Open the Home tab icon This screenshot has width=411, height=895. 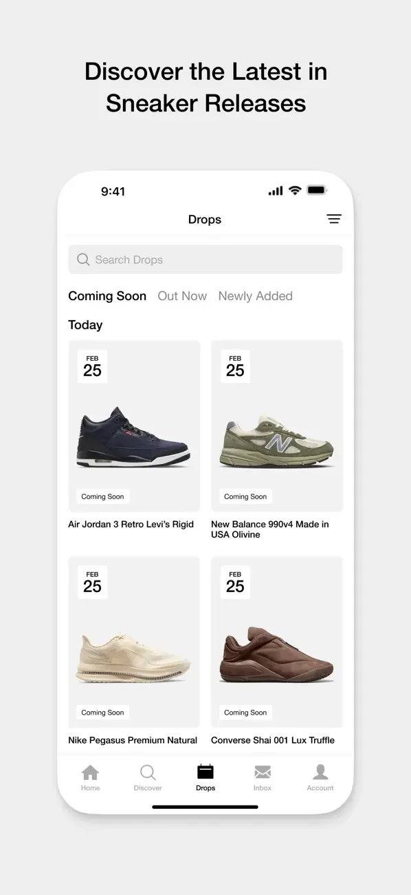[x=90, y=772]
